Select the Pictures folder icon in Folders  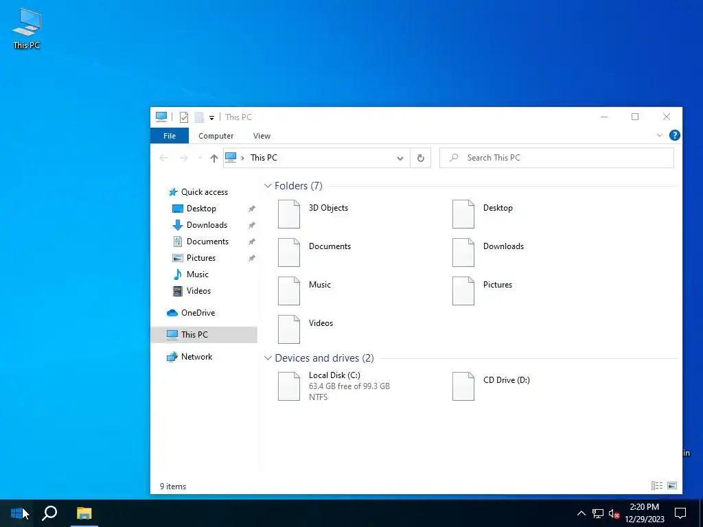463,291
